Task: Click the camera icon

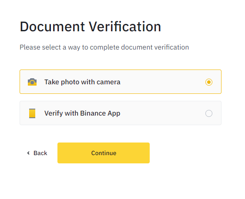Action: click(x=32, y=82)
